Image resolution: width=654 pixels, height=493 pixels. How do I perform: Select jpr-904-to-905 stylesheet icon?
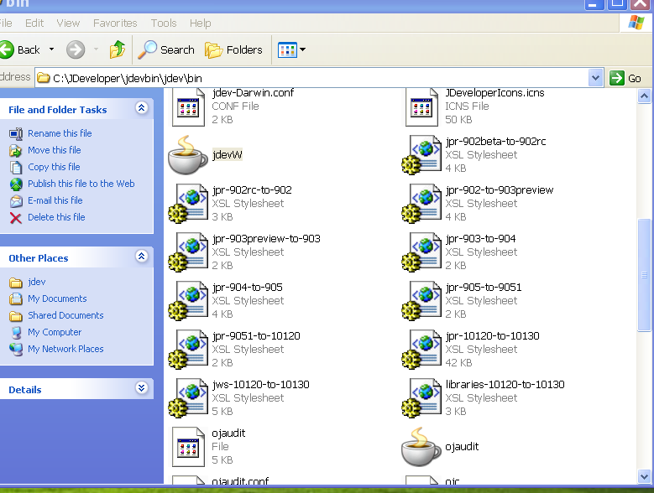pyautogui.click(x=188, y=301)
